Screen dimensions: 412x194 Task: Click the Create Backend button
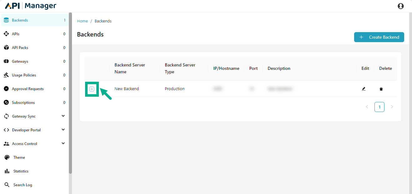coord(379,37)
